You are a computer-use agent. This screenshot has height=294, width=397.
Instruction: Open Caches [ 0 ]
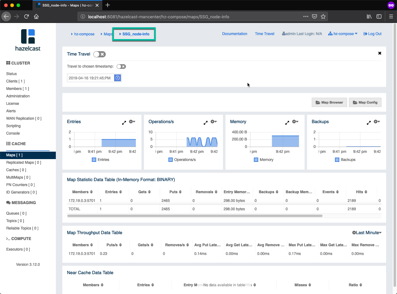tap(16, 170)
